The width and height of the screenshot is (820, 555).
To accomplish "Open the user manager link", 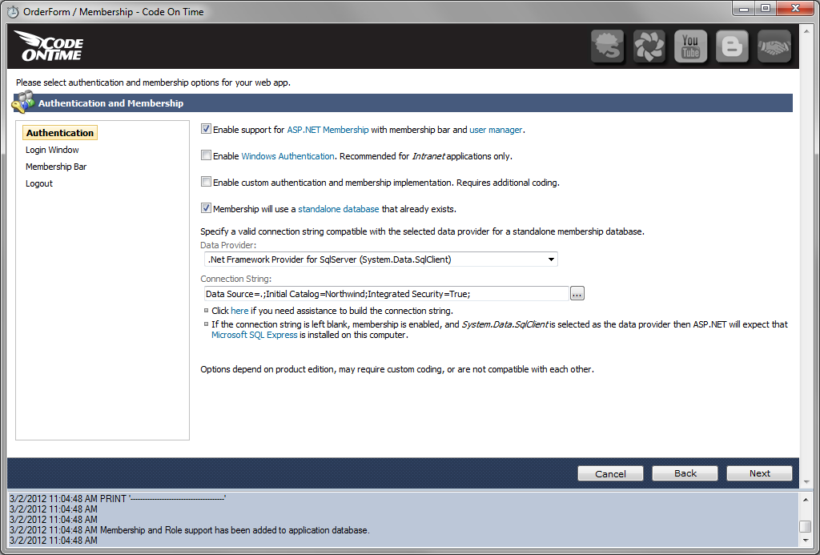I will click(496, 130).
